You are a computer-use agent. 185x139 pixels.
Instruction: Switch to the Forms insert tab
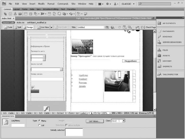tap(25, 9)
